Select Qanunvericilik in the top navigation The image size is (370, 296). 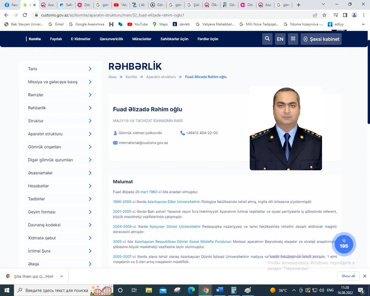point(111,39)
